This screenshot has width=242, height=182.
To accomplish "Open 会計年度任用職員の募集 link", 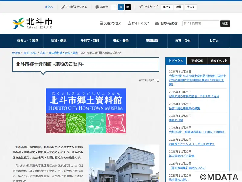I will tap(184, 108).
